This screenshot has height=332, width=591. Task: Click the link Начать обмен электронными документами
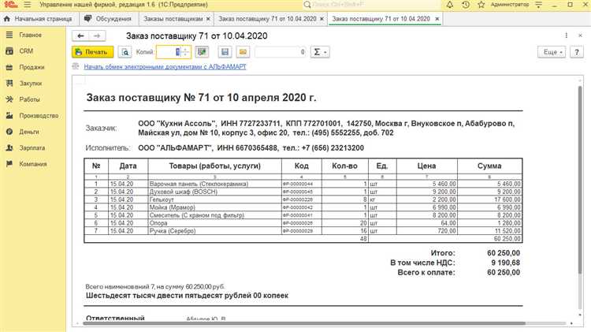point(165,67)
